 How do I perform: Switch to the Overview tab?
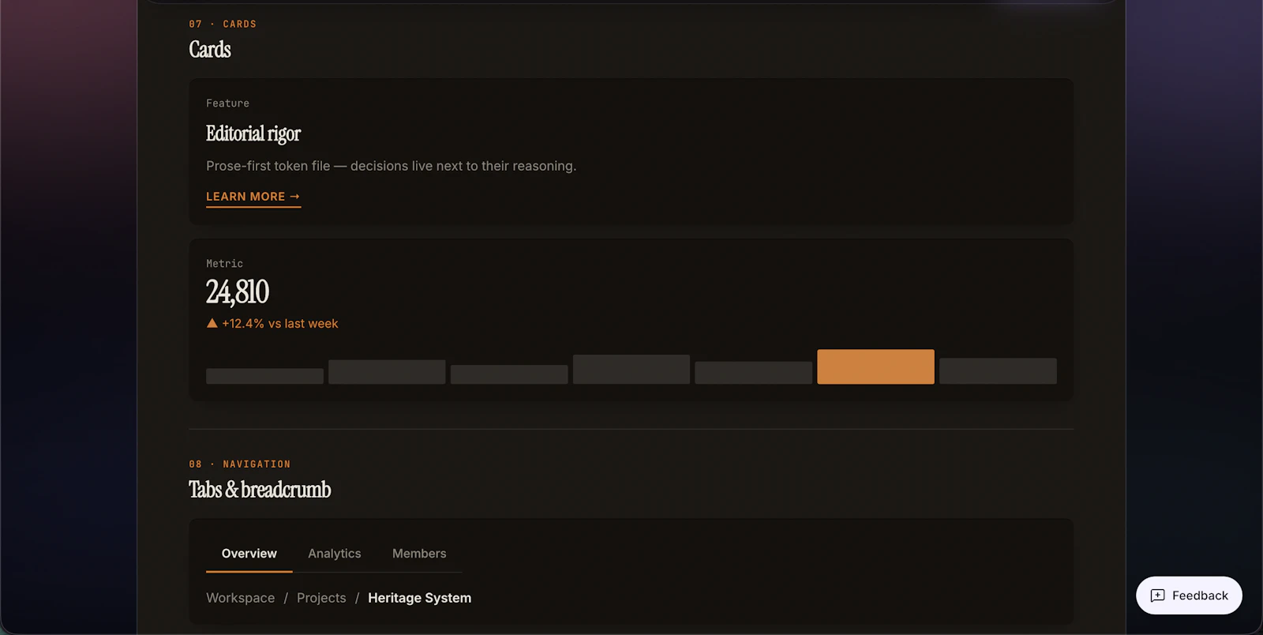pos(249,554)
